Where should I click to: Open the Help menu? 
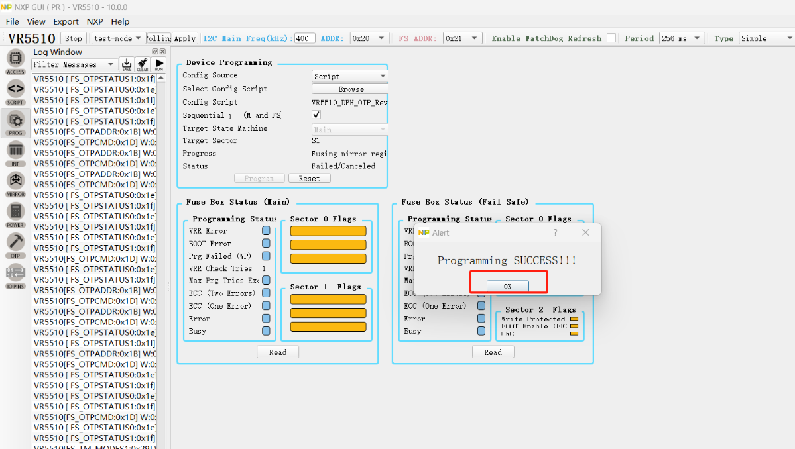(120, 21)
